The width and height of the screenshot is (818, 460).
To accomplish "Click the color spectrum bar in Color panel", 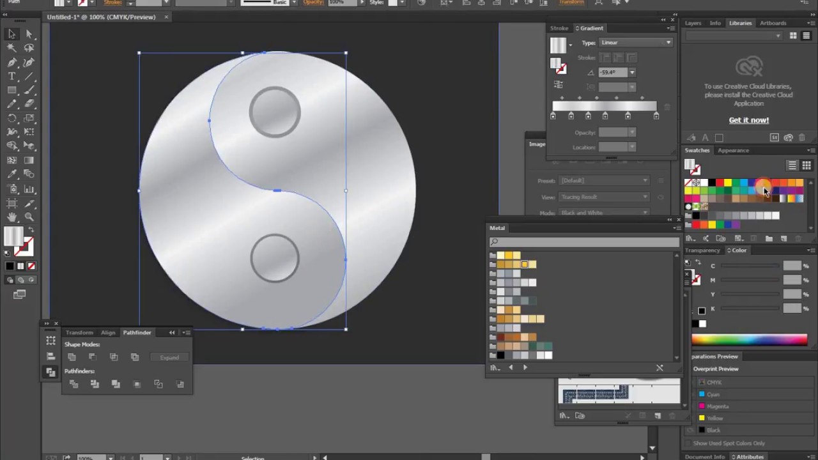I will click(x=750, y=340).
